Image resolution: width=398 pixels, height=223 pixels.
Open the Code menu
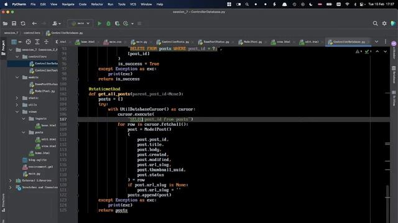(x=83, y=4)
